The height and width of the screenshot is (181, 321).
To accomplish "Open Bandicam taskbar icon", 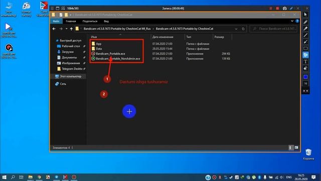I will point(74,177).
